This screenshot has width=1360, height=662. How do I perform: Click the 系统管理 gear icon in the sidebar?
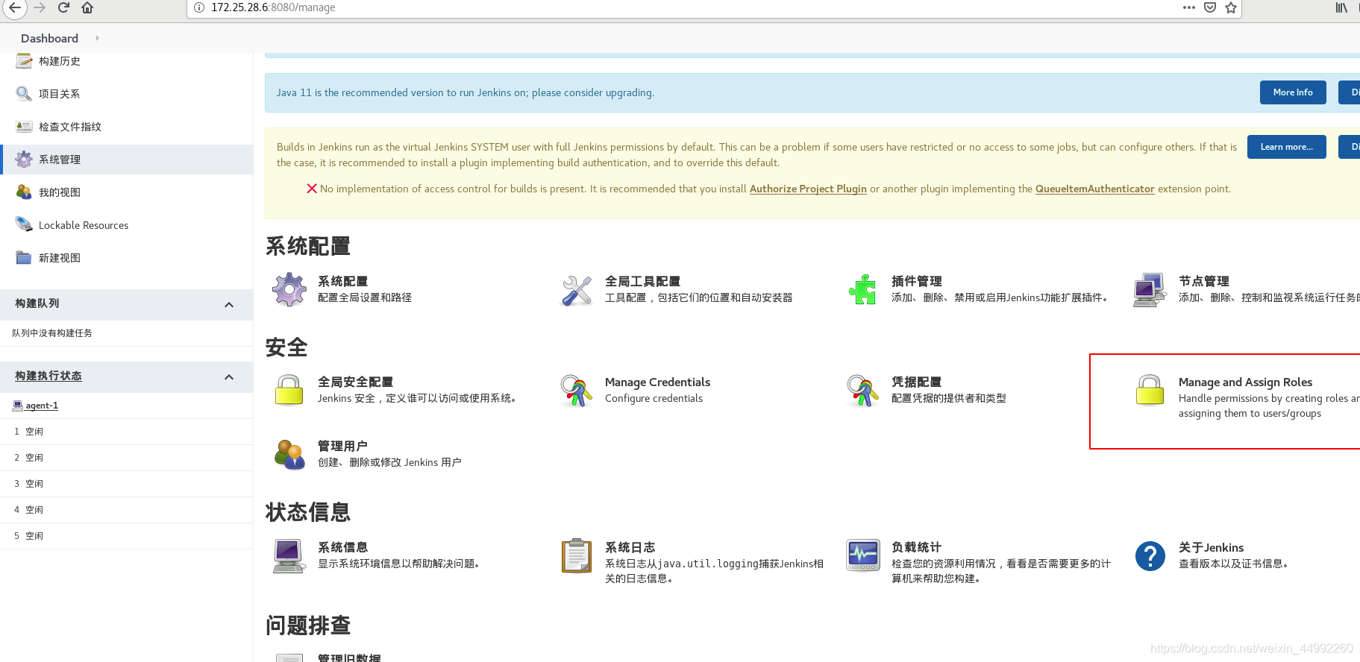tap(24, 159)
